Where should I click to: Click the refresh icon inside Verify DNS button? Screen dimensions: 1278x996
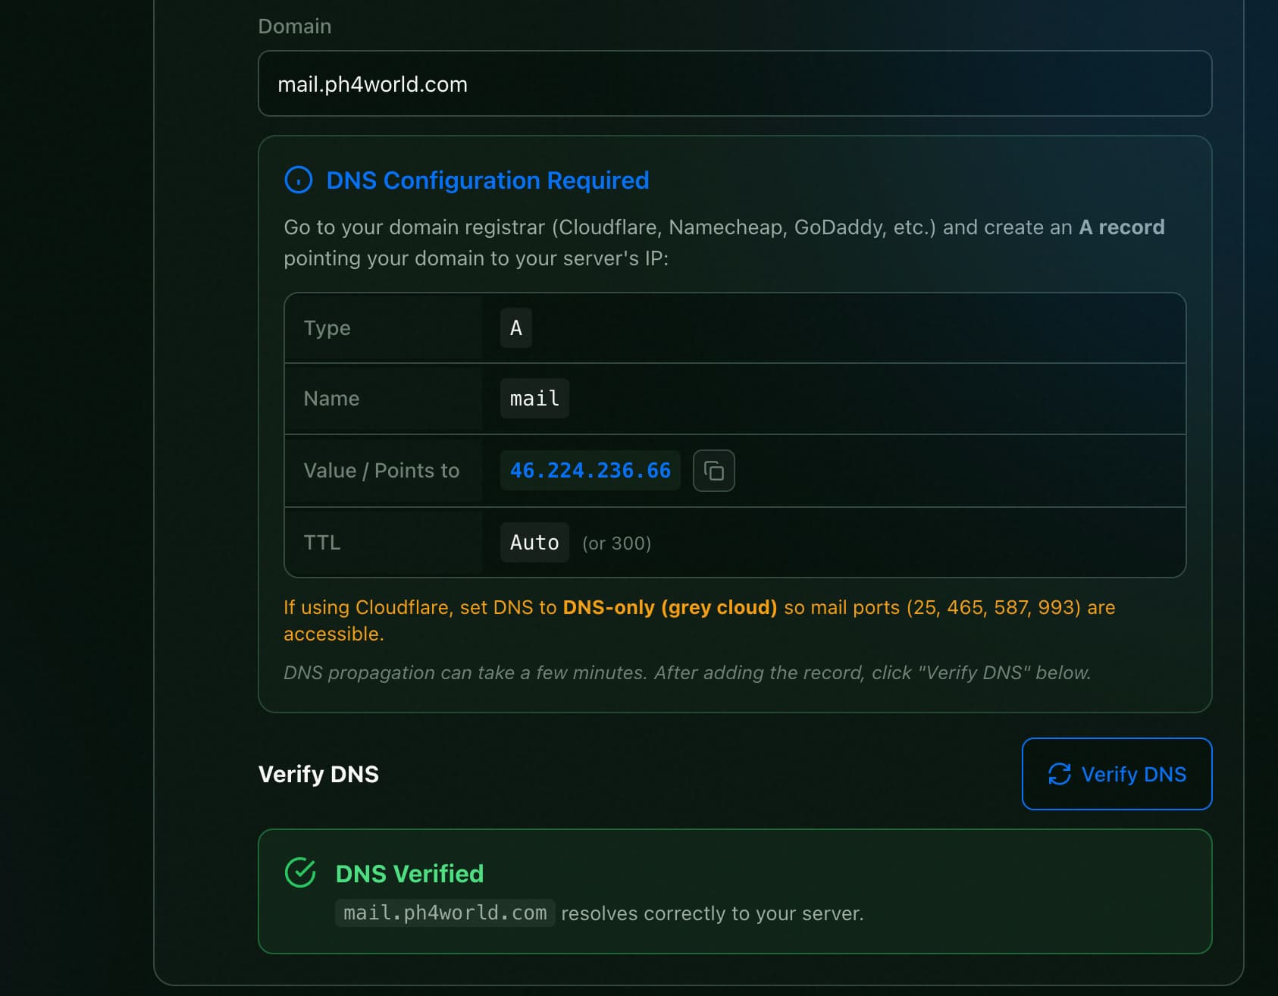click(x=1059, y=774)
